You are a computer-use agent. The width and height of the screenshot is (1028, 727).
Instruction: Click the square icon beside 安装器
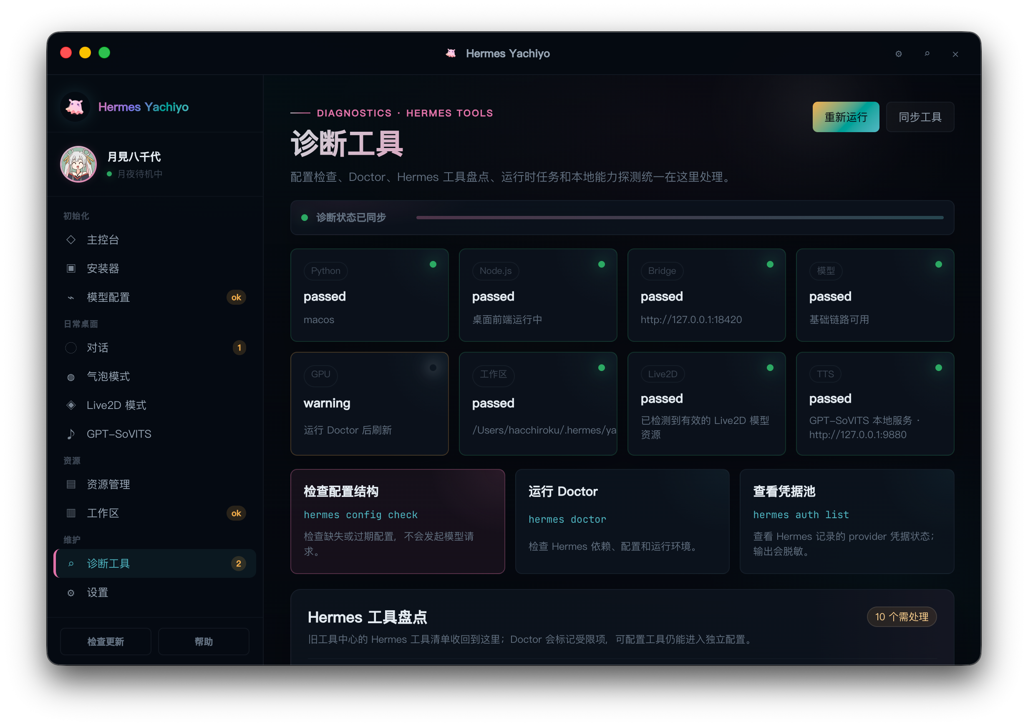pyautogui.click(x=71, y=268)
